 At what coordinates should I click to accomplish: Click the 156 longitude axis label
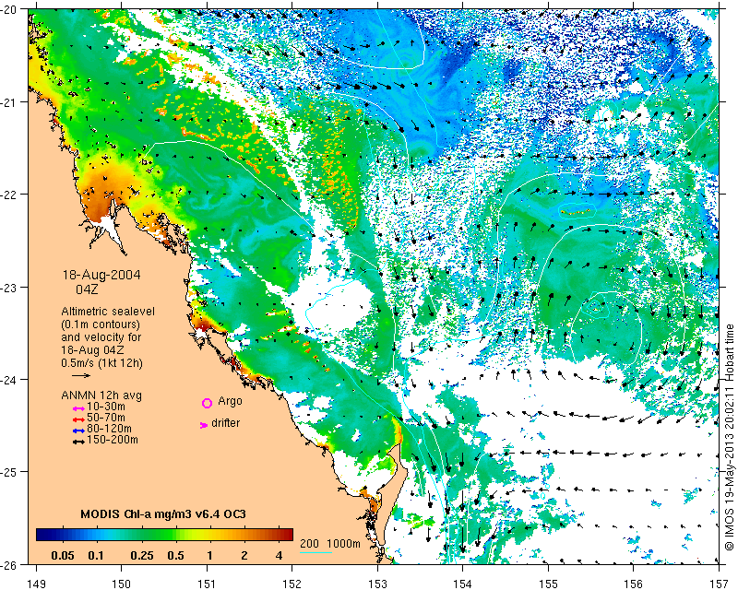click(634, 584)
